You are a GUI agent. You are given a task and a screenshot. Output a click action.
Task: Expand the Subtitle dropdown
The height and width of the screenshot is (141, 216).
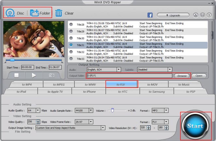(170, 70)
